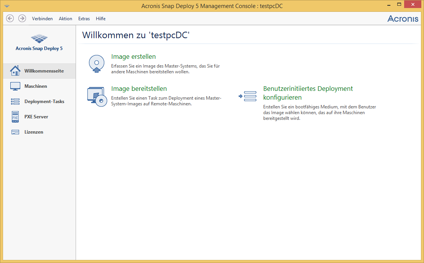Click the Image erstellen disc icon

click(97, 64)
